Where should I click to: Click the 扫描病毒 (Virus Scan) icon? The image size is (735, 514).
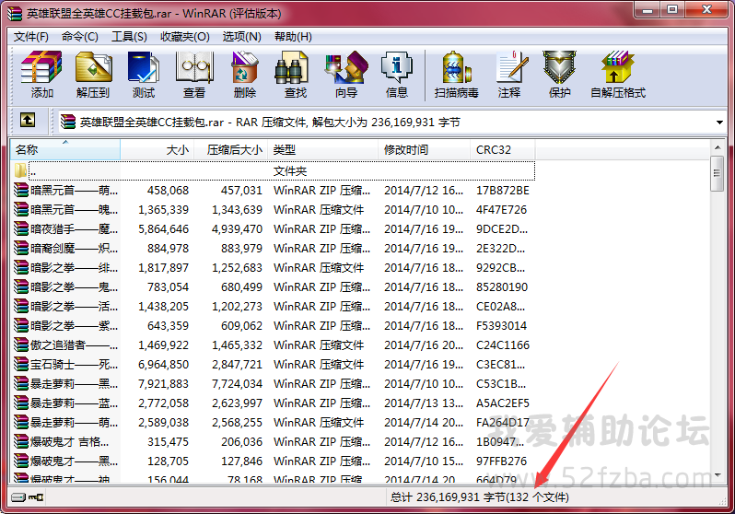(x=456, y=68)
